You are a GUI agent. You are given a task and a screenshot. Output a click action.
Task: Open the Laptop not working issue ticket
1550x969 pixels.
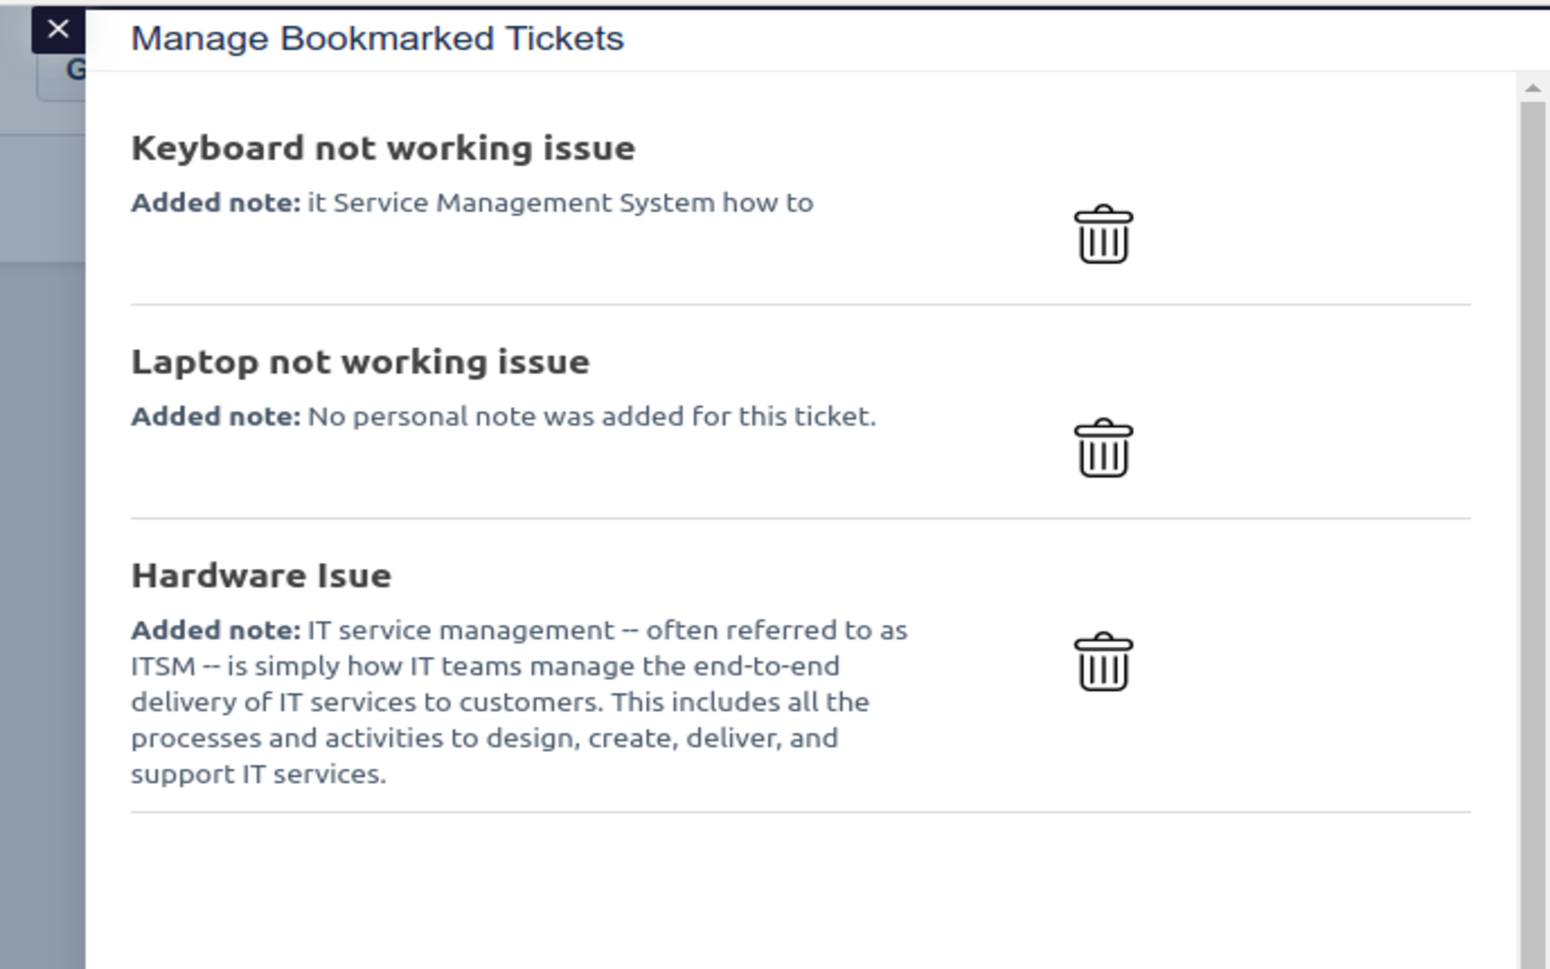[360, 361]
